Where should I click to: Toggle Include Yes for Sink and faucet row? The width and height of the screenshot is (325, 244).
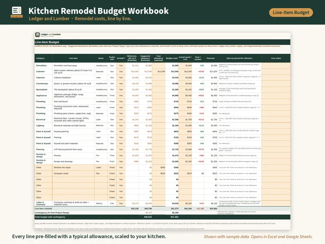click(121, 102)
